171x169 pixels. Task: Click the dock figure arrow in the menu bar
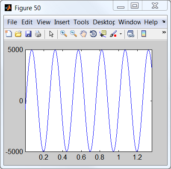pyautogui.click(x=164, y=22)
